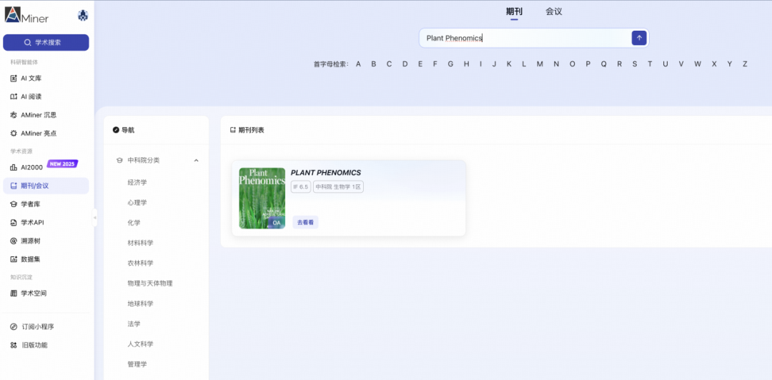Click the 订阅小程序 icon
This screenshot has height=380, width=772.
click(14, 326)
